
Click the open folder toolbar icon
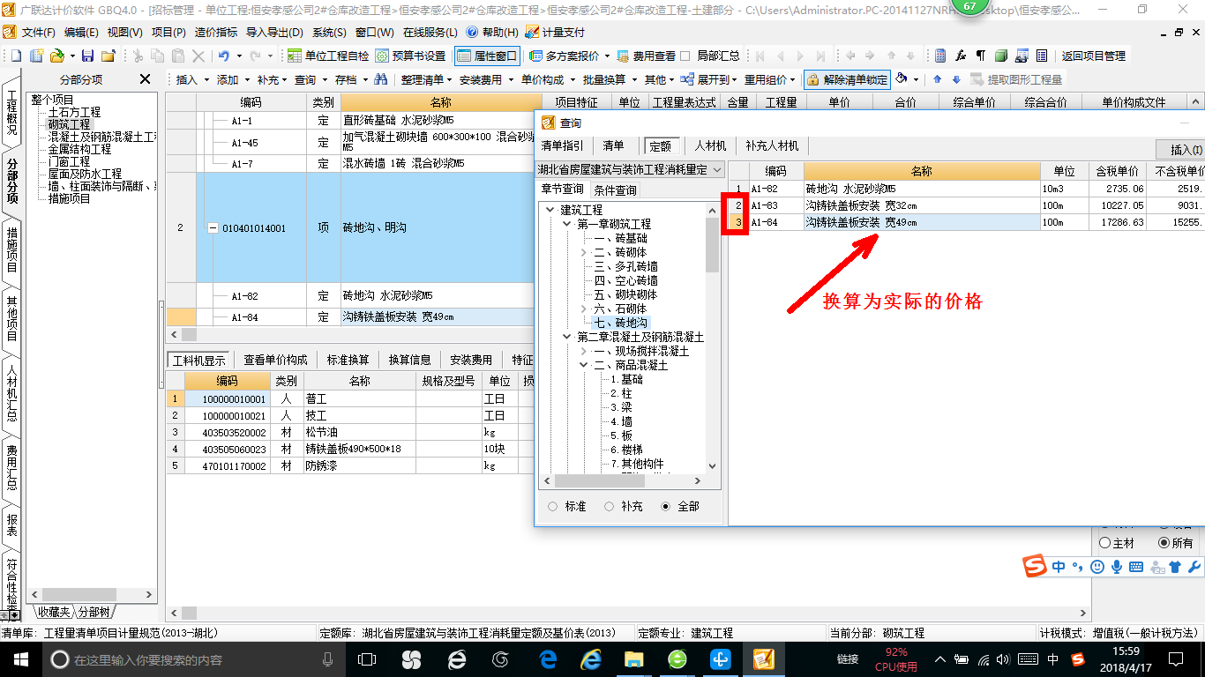pyautogui.click(x=56, y=56)
